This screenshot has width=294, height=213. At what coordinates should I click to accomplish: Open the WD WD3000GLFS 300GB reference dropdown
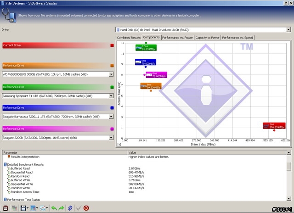(x=111, y=74)
